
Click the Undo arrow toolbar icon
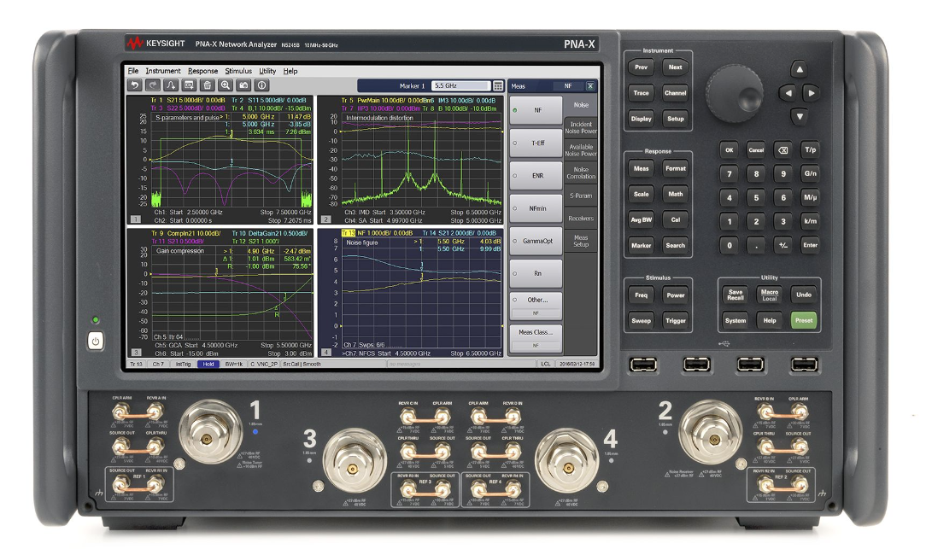135,85
